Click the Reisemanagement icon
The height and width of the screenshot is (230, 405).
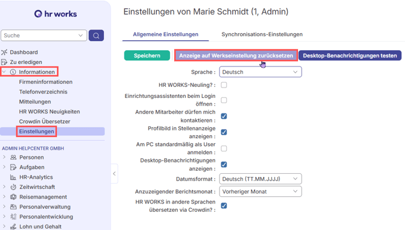click(13, 197)
